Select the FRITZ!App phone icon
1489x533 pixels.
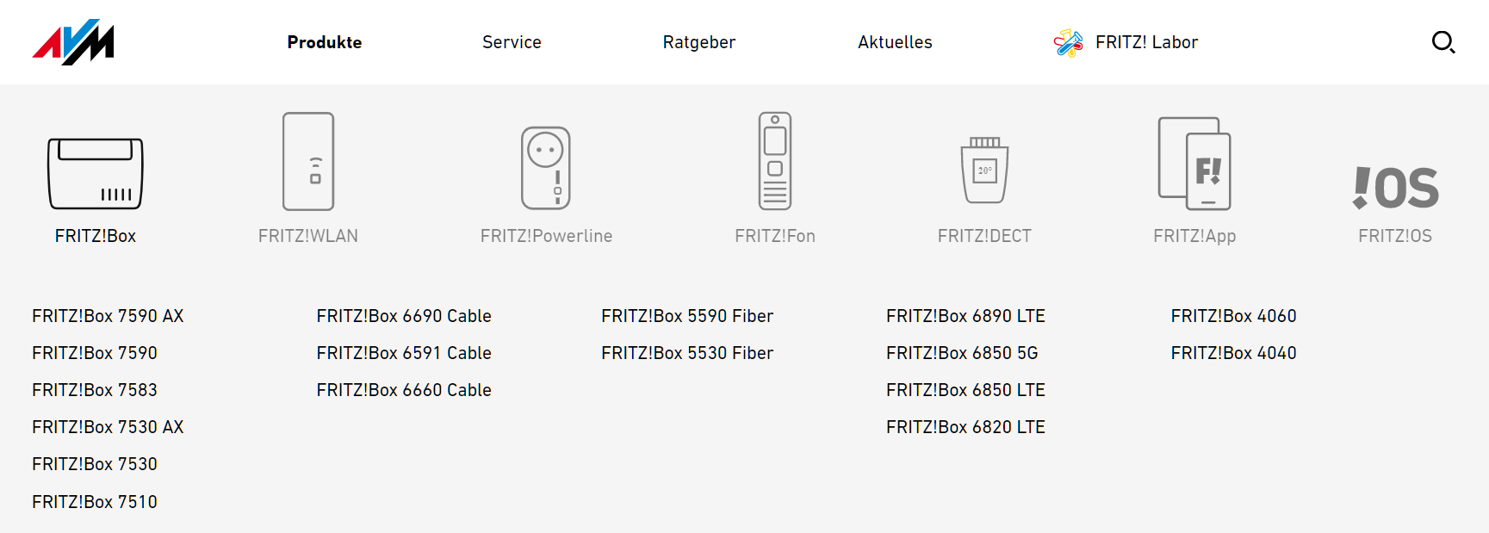[1194, 164]
